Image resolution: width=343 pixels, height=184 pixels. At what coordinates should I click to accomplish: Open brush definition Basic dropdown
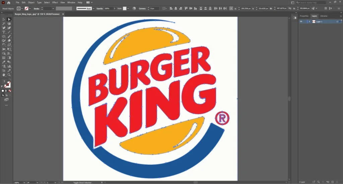point(93,8)
